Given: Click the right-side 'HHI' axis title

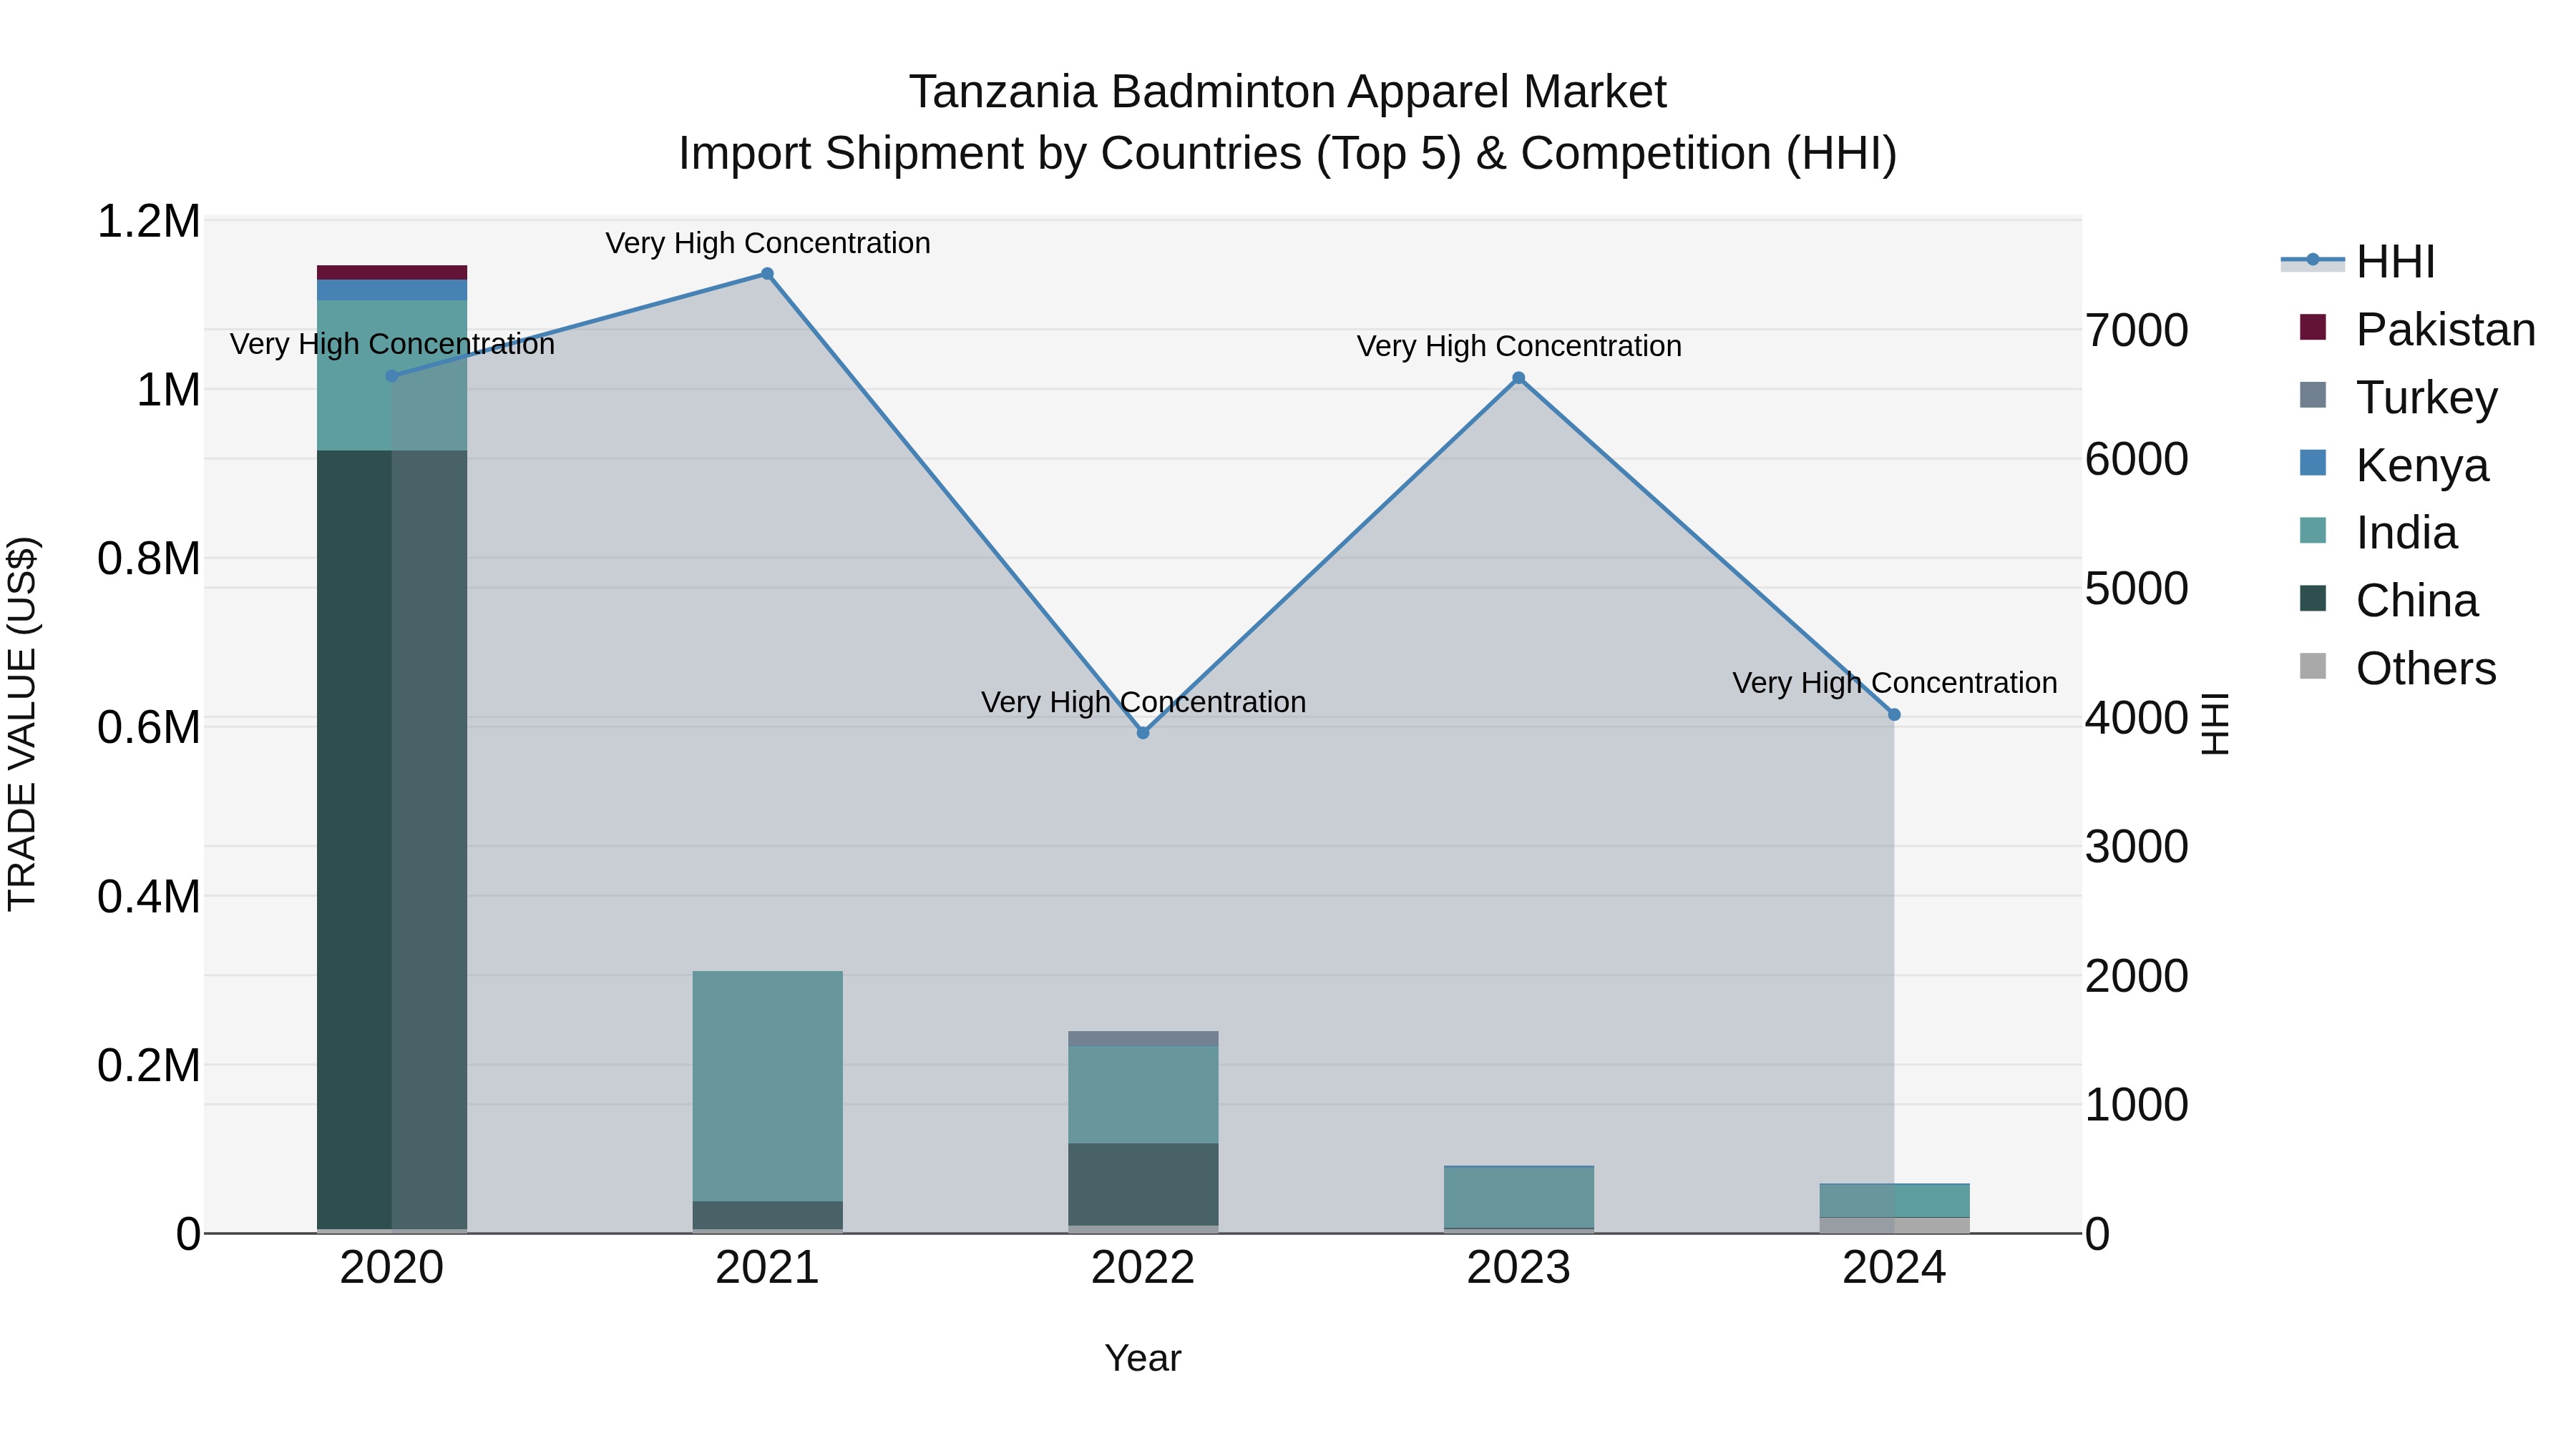Looking at the screenshot, I should [x=2216, y=724].
